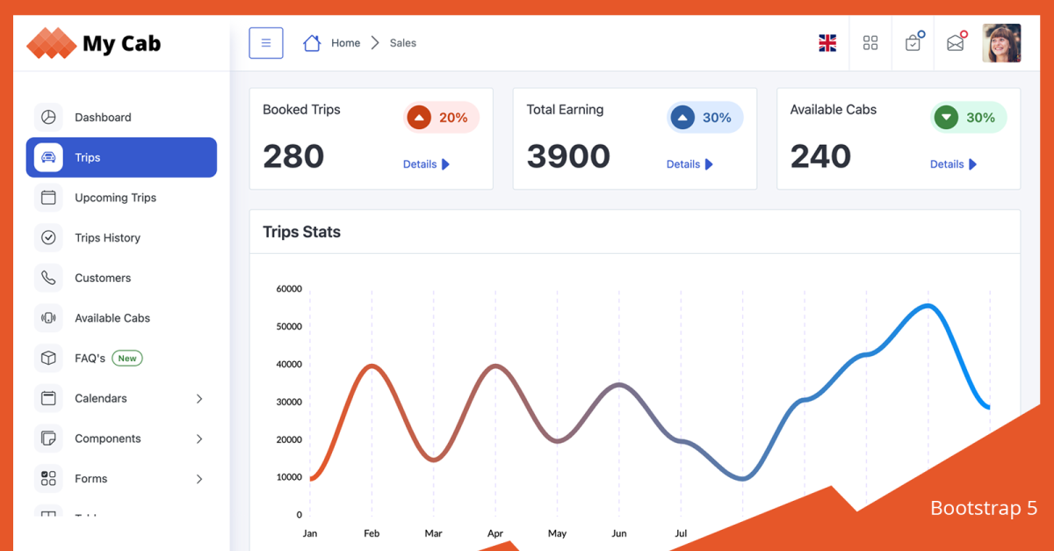Click the Customers phone icon
1054x551 pixels.
click(x=48, y=278)
